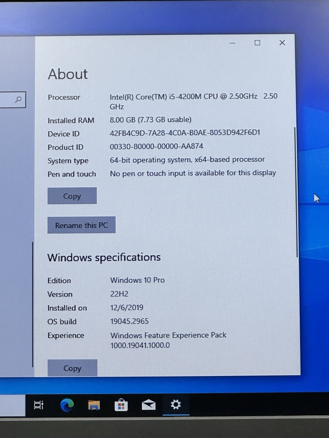Click the OS build label
The height and width of the screenshot is (438, 329).
tap(62, 322)
